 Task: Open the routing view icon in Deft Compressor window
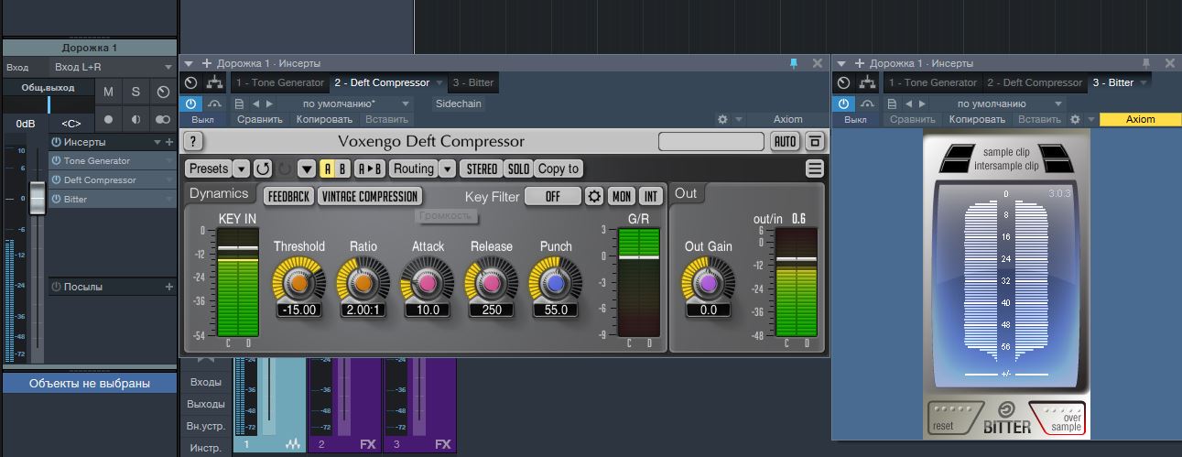[x=215, y=82]
